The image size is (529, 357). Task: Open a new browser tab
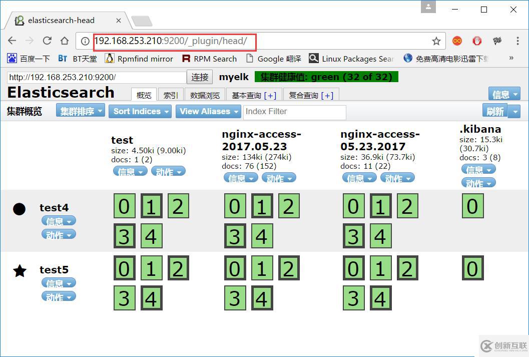pos(142,21)
